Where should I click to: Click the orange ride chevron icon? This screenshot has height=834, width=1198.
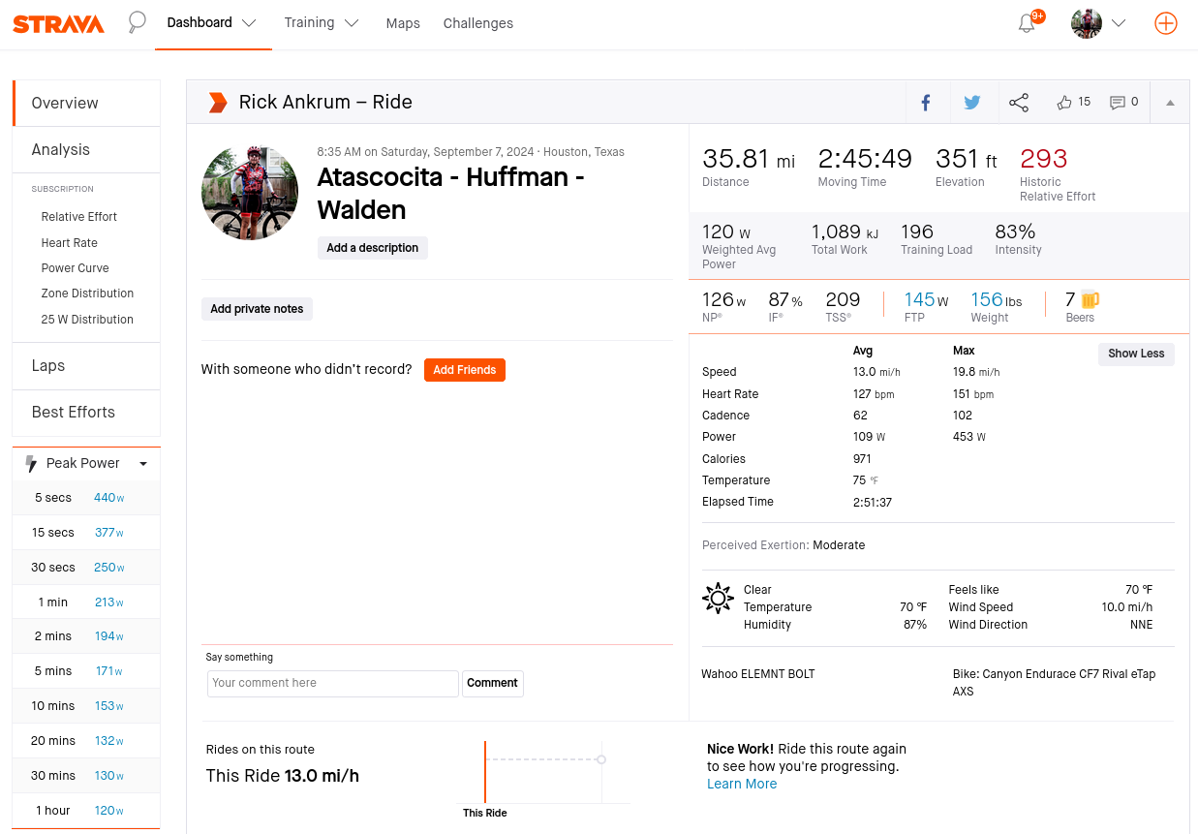click(218, 102)
